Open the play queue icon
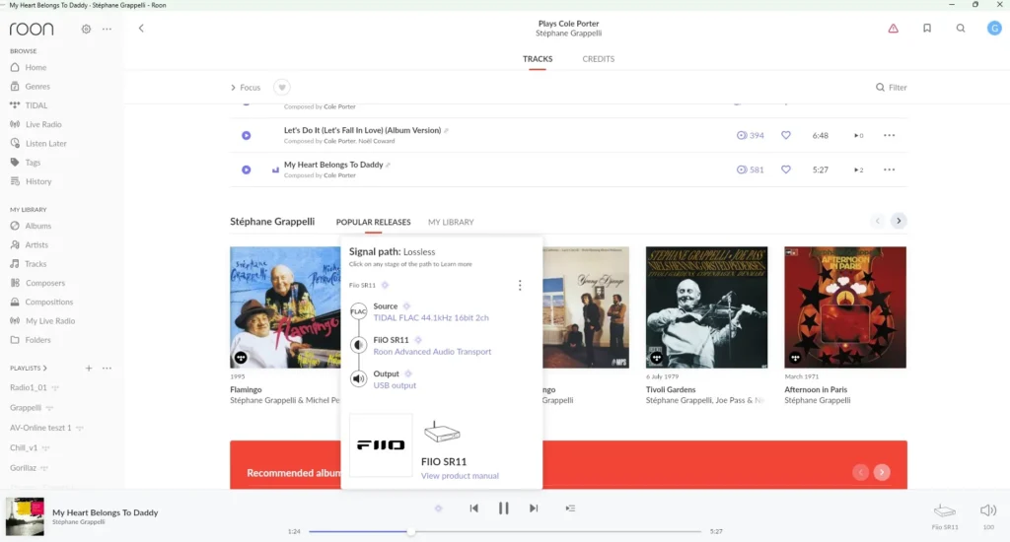The image size is (1010, 542). coord(570,508)
